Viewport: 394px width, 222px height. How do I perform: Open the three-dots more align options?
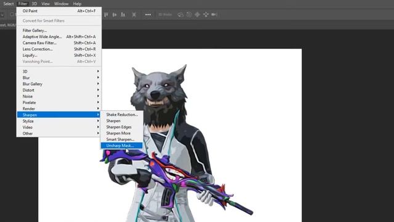[x=148, y=15]
